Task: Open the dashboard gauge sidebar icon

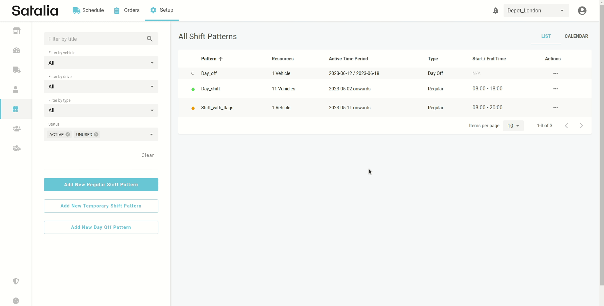Action: point(16,50)
